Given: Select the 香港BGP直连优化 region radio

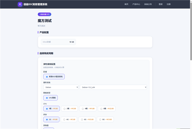Looking at the screenshot, I should pyautogui.click(x=54, y=76).
